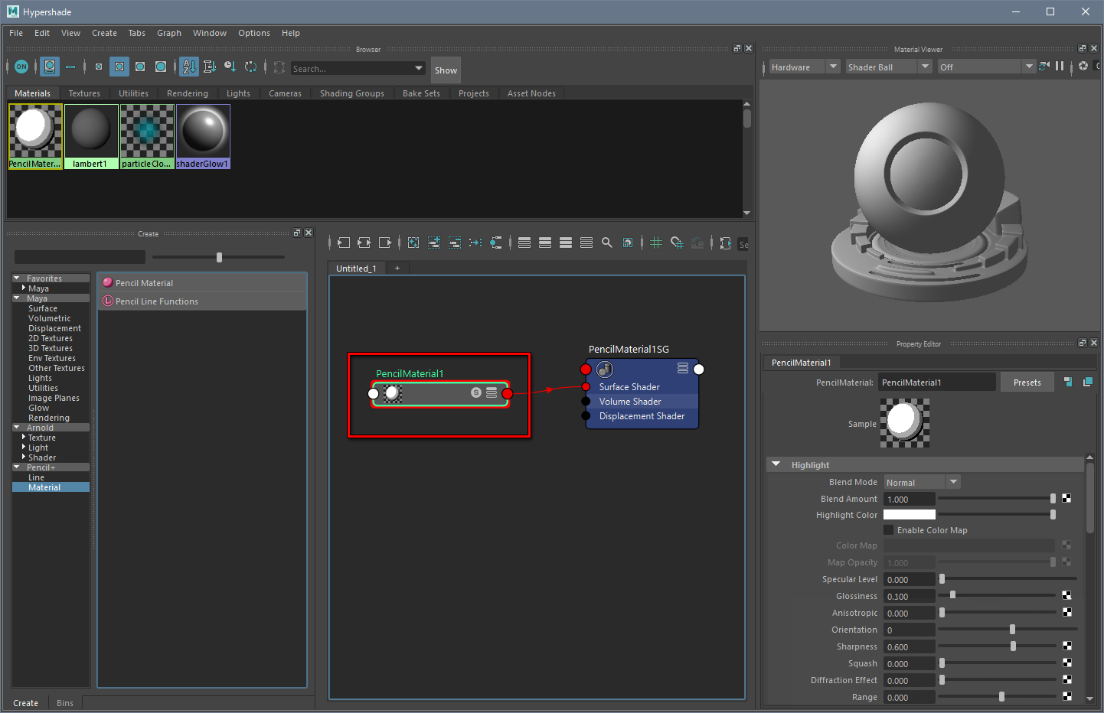Image resolution: width=1104 pixels, height=713 pixels.
Task: Click the magnifier search icon in graph toolbar
Action: (607, 243)
